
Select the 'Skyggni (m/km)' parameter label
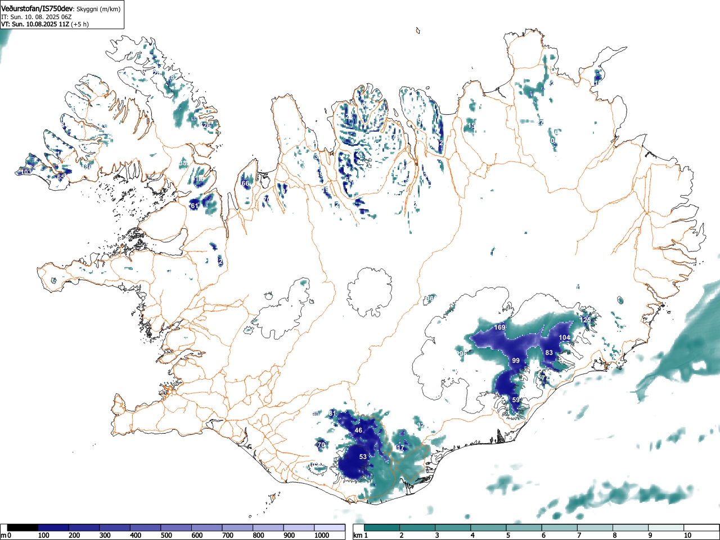[x=97, y=9]
